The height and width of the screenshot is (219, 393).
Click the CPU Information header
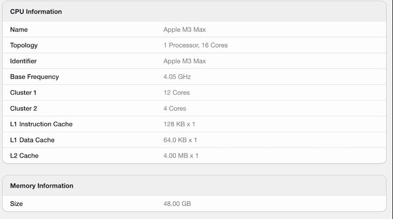click(36, 11)
